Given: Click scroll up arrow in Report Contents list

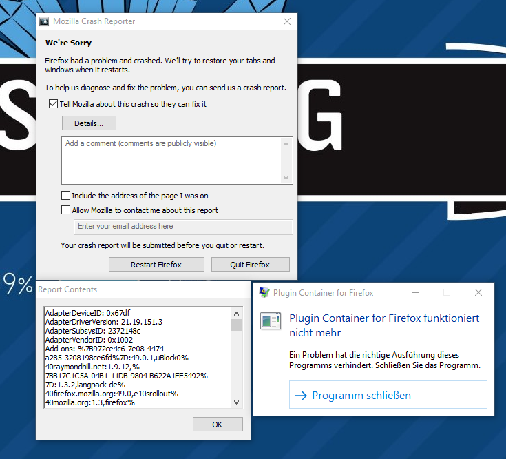Looking at the screenshot, I should [237, 314].
